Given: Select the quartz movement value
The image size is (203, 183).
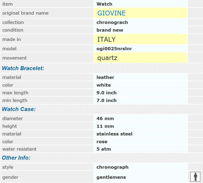Looking at the screenshot, I should 107,58.
